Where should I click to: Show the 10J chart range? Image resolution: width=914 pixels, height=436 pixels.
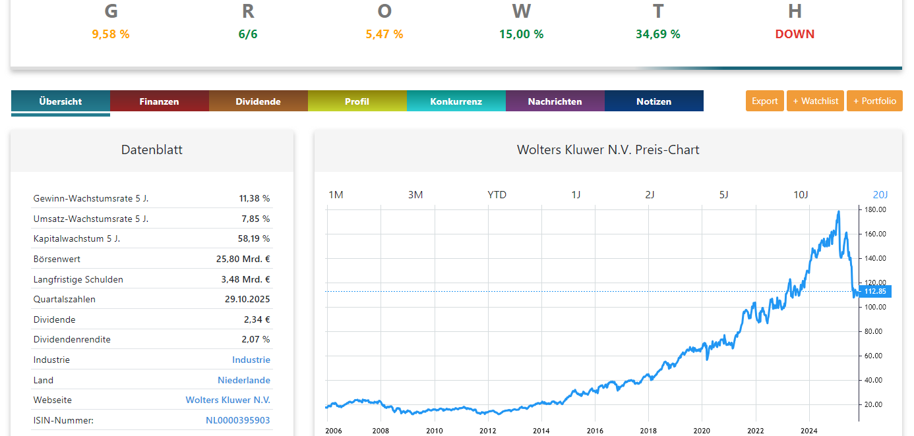pos(800,194)
